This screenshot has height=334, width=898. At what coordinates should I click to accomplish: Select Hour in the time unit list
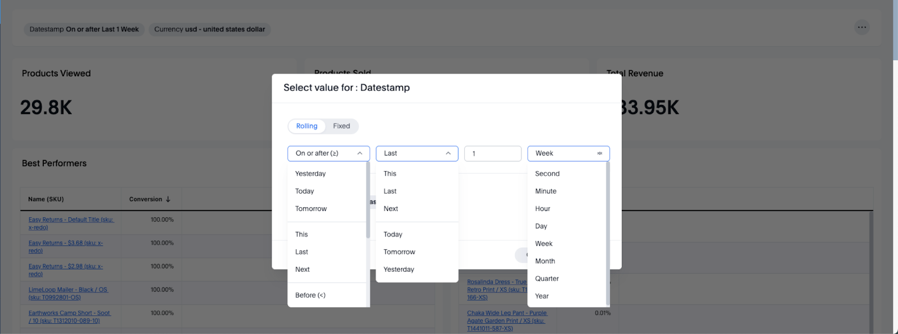[543, 209]
